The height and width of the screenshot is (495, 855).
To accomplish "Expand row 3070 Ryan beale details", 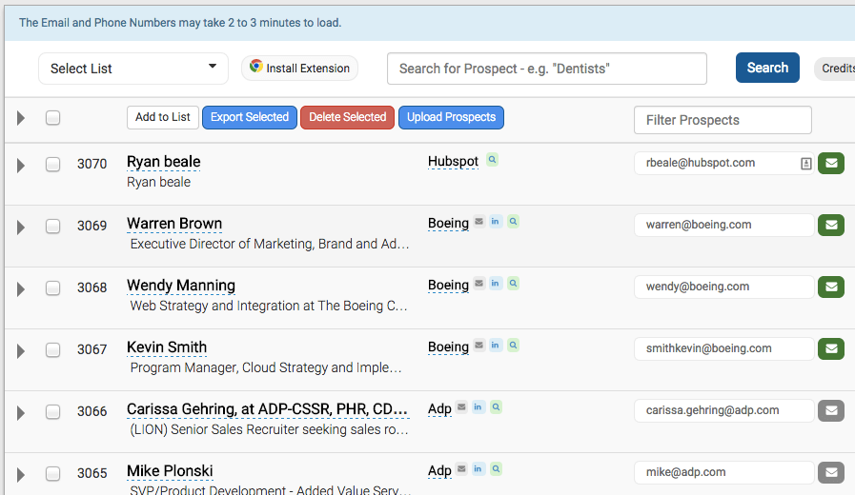I will tap(21, 165).
